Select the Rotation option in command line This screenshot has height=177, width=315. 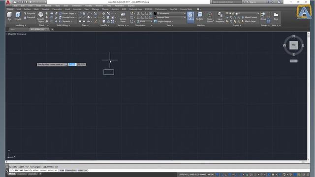click(82, 171)
